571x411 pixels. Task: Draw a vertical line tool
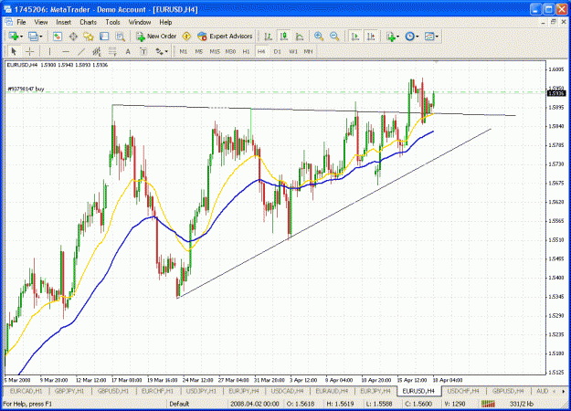tap(49, 52)
